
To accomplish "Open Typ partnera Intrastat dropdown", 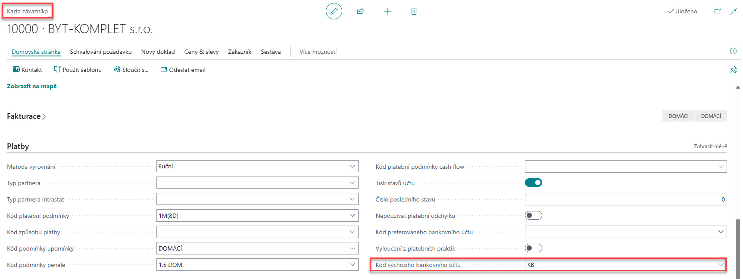I will click(352, 199).
